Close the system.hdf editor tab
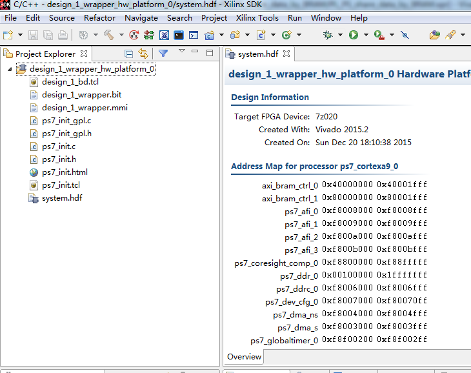This screenshot has width=471, height=373. pyautogui.click(x=286, y=54)
